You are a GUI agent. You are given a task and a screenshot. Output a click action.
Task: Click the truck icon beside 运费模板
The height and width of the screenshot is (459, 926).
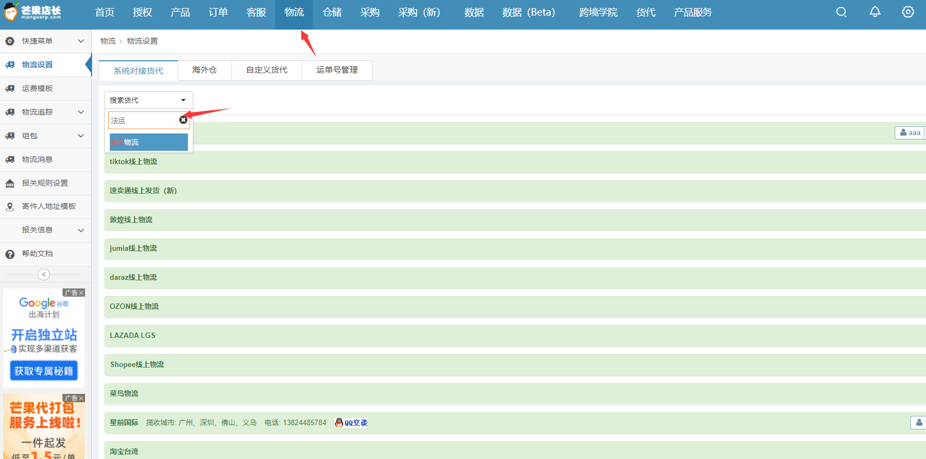pyautogui.click(x=10, y=88)
